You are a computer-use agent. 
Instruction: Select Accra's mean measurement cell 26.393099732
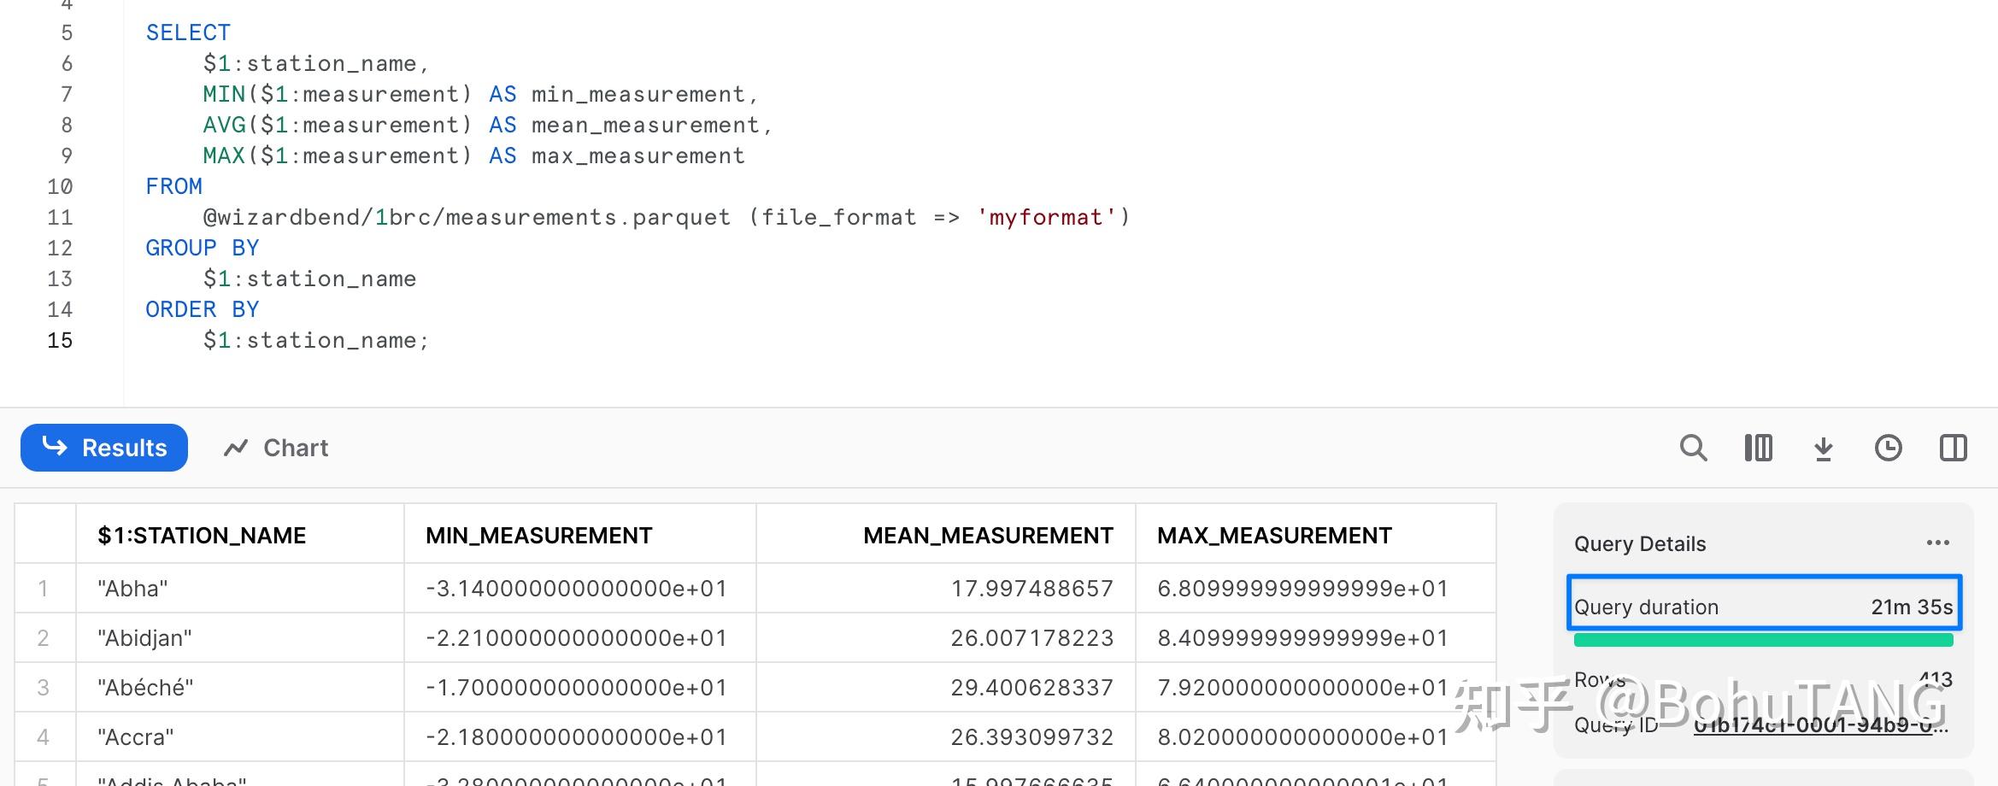click(1031, 737)
